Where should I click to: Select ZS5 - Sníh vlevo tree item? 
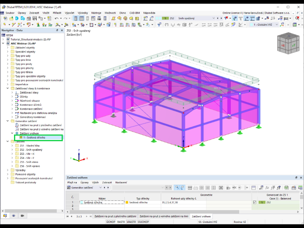[x=29, y=162]
